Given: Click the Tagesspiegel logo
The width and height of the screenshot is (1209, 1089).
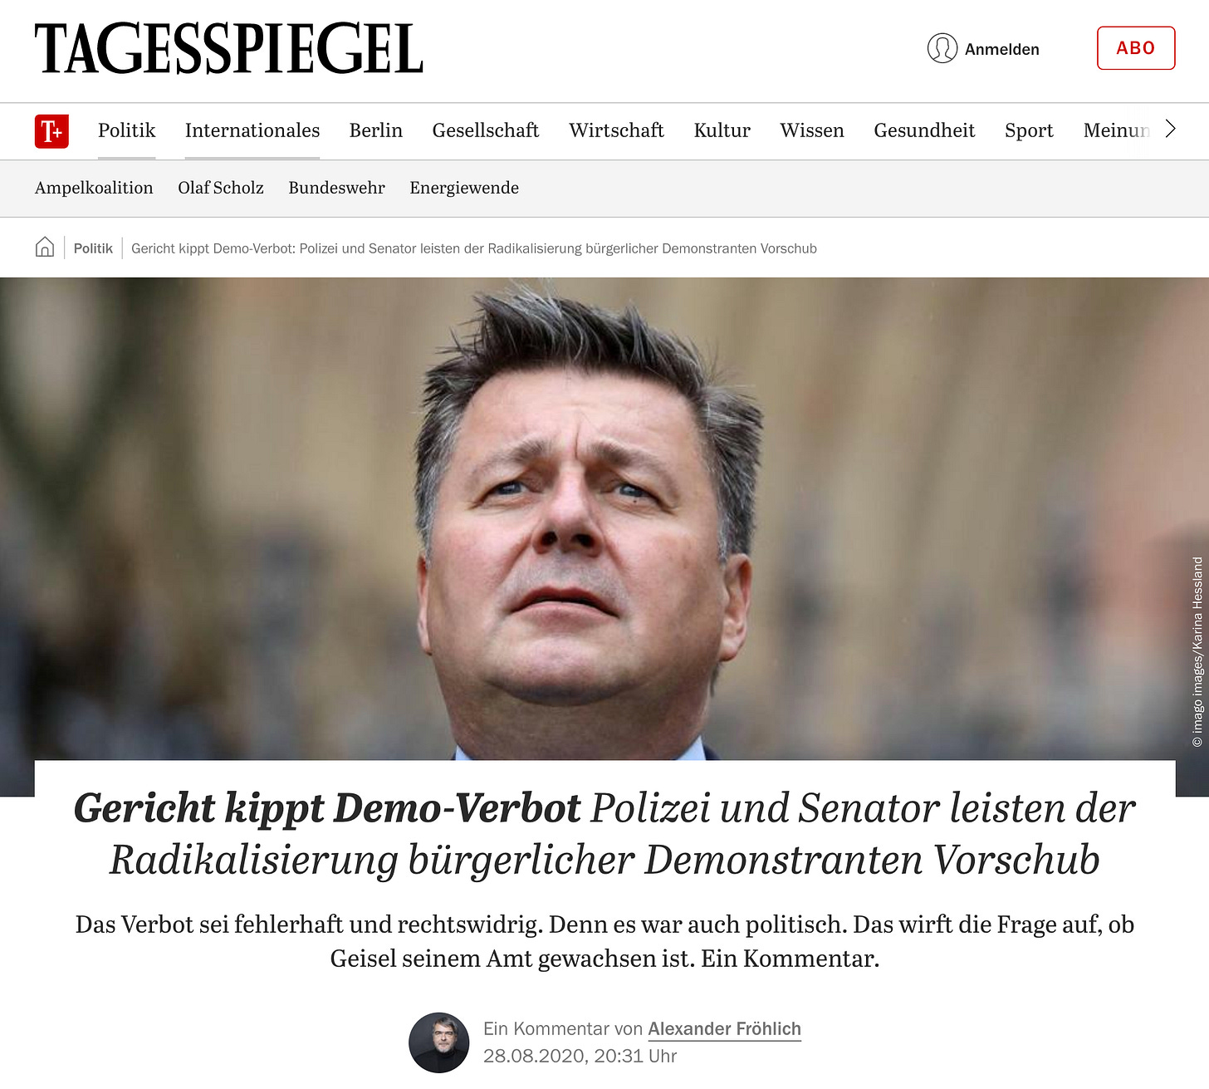Looking at the screenshot, I should pos(229,49).
